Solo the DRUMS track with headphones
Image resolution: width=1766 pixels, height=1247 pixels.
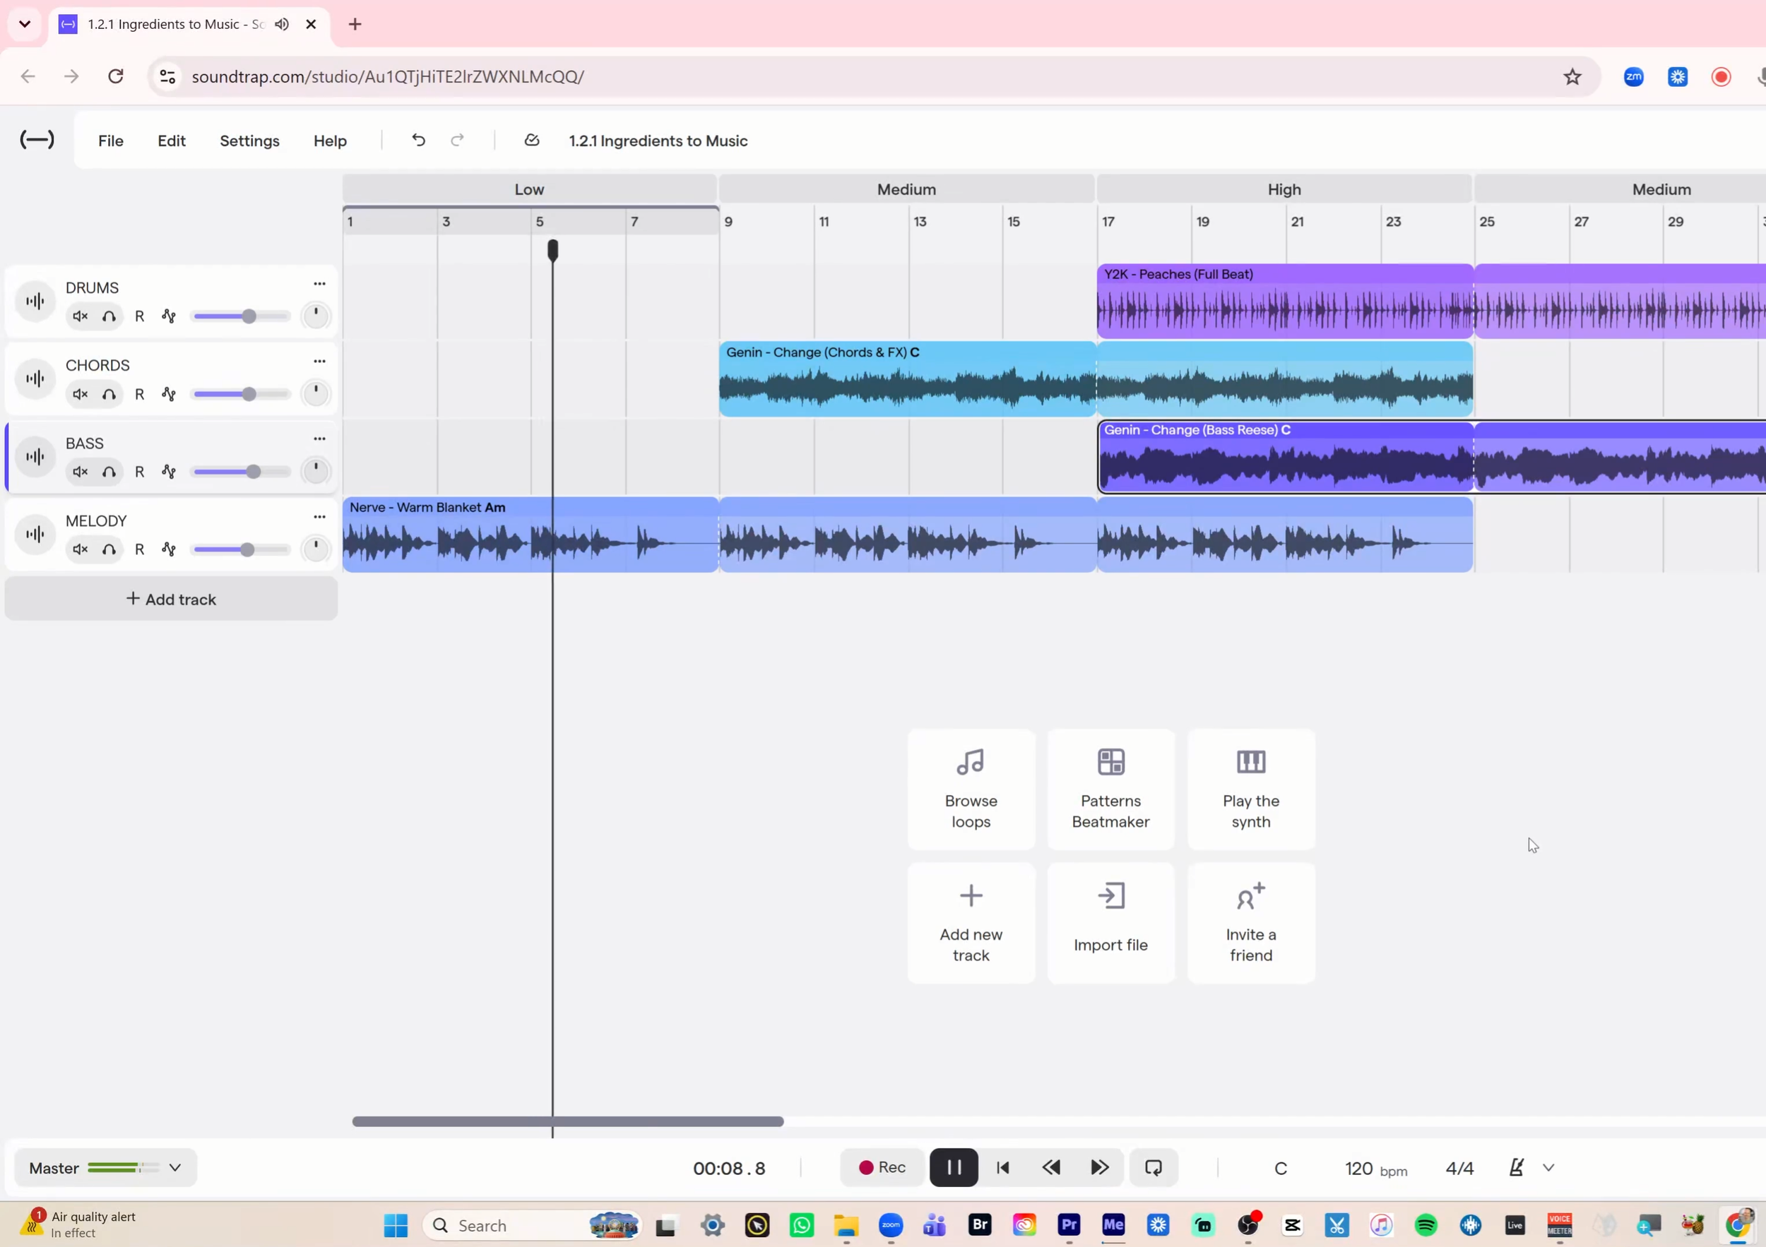click(109, 316)
